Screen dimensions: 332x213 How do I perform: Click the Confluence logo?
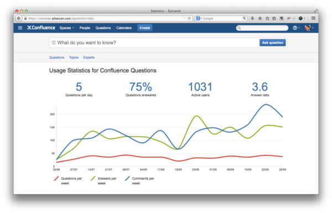(x=41, y=28)
